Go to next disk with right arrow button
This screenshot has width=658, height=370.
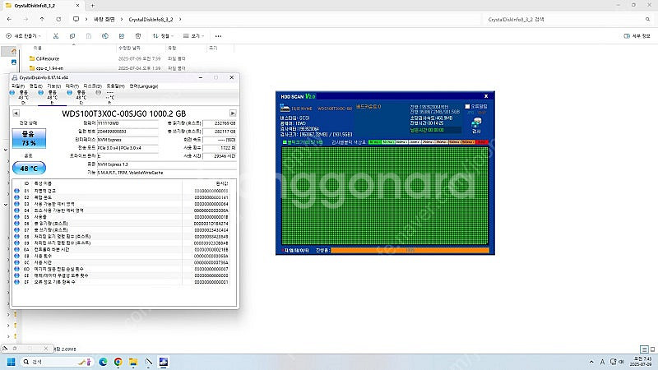click(233, 113)
